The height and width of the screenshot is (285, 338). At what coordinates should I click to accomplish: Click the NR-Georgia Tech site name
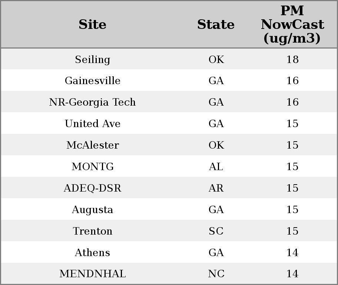[x=93, y=102]
